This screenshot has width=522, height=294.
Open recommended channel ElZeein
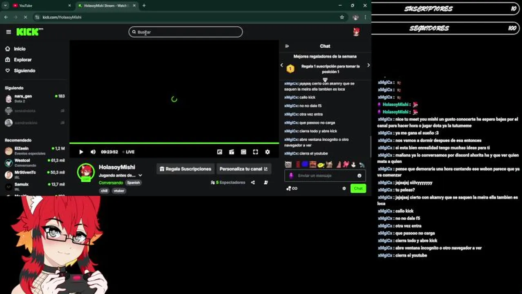[x=35, y=151]
